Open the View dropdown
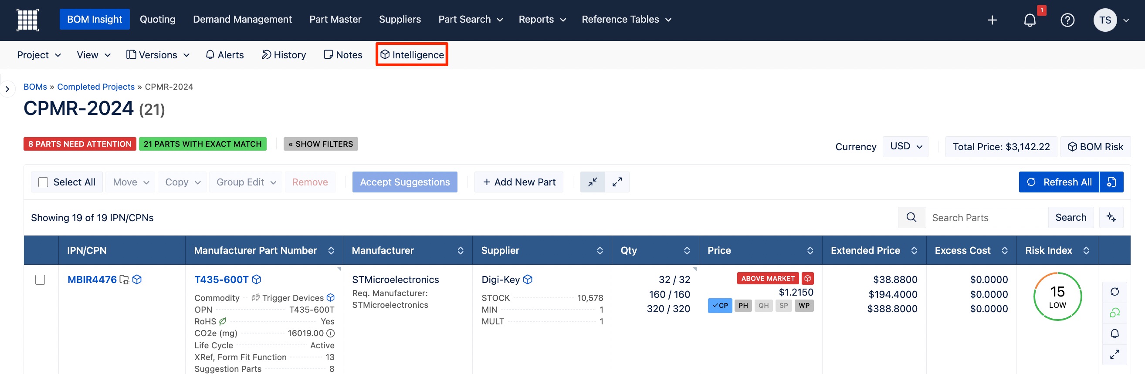 tap(93, 55)
